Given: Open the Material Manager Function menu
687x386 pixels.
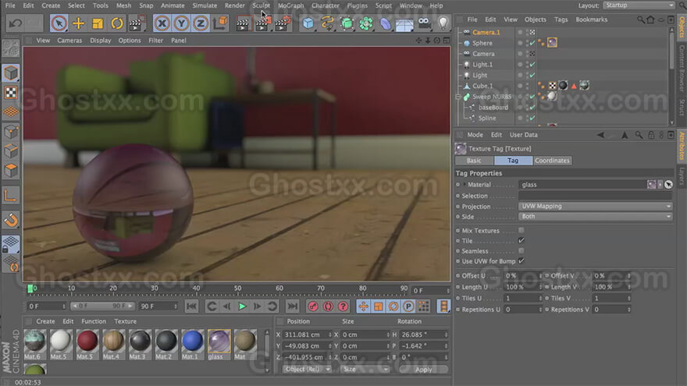Looking at the screenshot, I should click(94, 321).
